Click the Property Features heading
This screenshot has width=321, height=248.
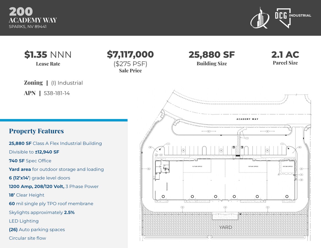(36, 131)
